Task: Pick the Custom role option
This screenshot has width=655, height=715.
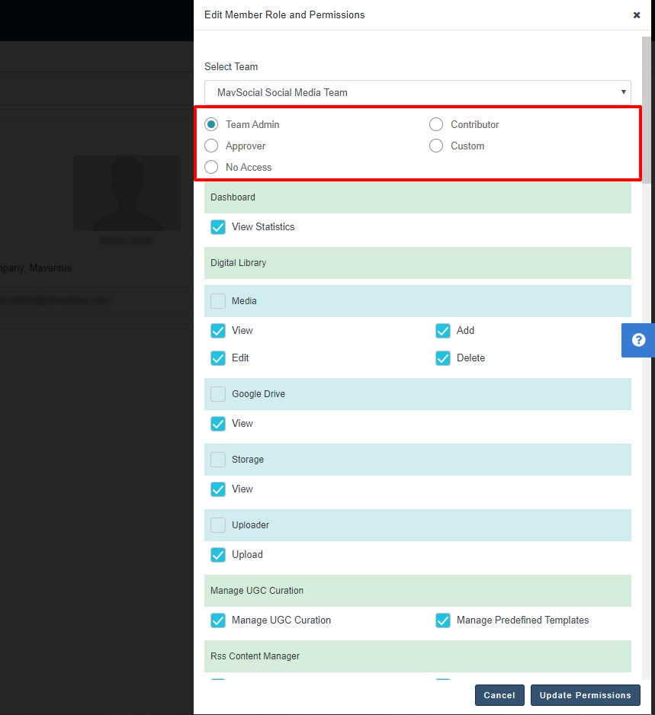Action: click(436, 146)
